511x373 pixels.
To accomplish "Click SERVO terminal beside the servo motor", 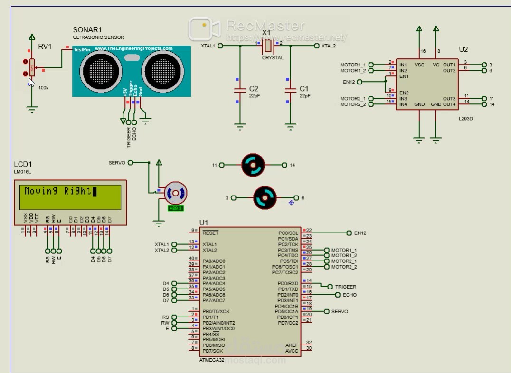I will point(130,163).
